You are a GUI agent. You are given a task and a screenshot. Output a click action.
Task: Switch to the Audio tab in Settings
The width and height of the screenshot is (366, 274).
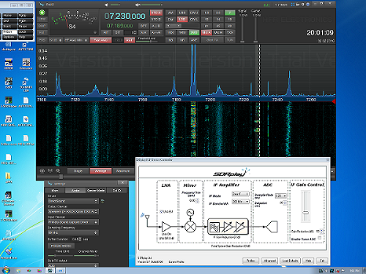75,191
